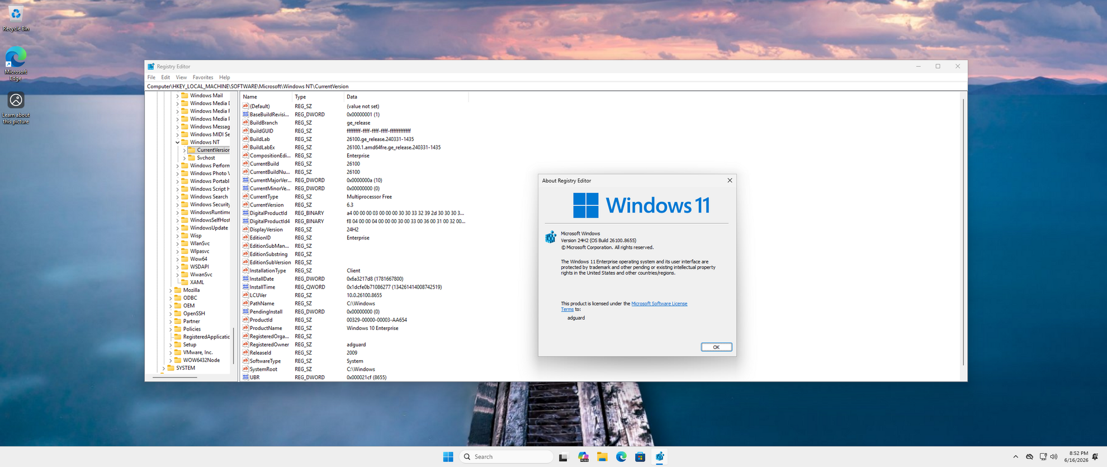Click the tree pane horizontal scrollbar
The image size is (1107, 467).
click(175, 378)
